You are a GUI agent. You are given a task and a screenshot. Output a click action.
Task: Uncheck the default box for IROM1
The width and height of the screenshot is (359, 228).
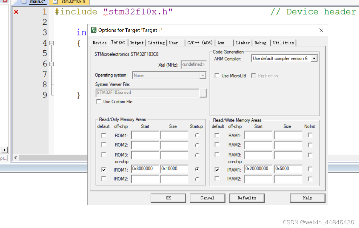[x=104, y=169]
